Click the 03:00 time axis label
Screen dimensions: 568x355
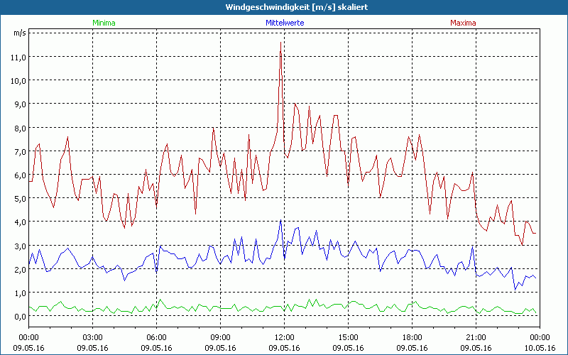click(x=93, y=338)
